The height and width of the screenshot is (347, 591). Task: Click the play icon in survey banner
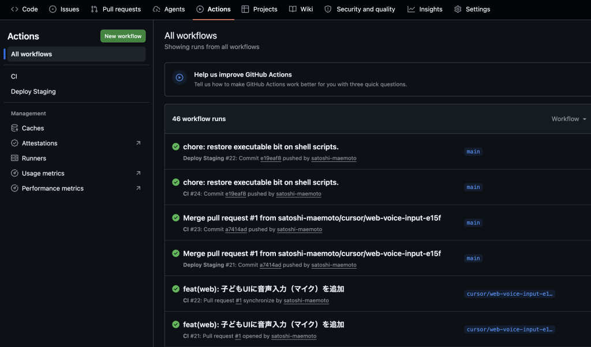point(179,78)
